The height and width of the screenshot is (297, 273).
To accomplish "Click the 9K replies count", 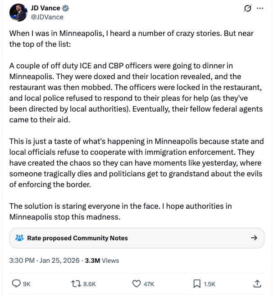I will (27, 284).
